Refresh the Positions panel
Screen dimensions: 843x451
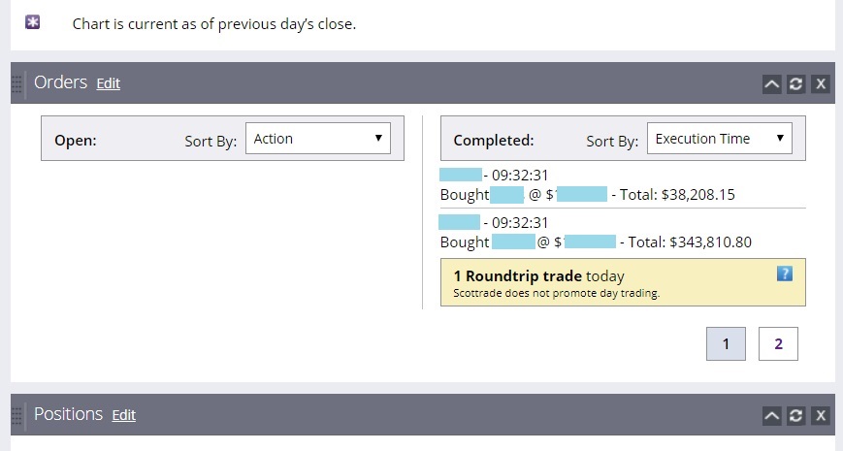796,416
